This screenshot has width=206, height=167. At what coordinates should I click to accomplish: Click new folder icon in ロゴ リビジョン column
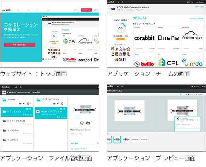[x=55, y=103]
